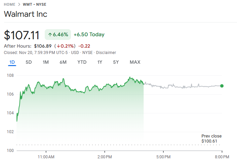Open the YTD chart view
The height and width of the screenshot is (163, 237).
coord(82,62)
